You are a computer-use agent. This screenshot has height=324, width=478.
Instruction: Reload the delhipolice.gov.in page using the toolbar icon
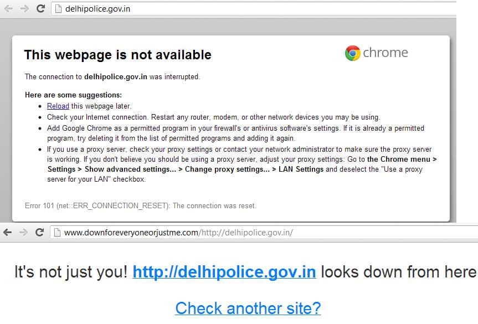[x=41, y=8]
